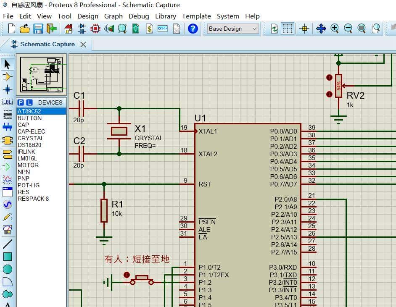The image size is (396, 307).
Task: Click the blue Help question mark icon
Action: [193, 29]
